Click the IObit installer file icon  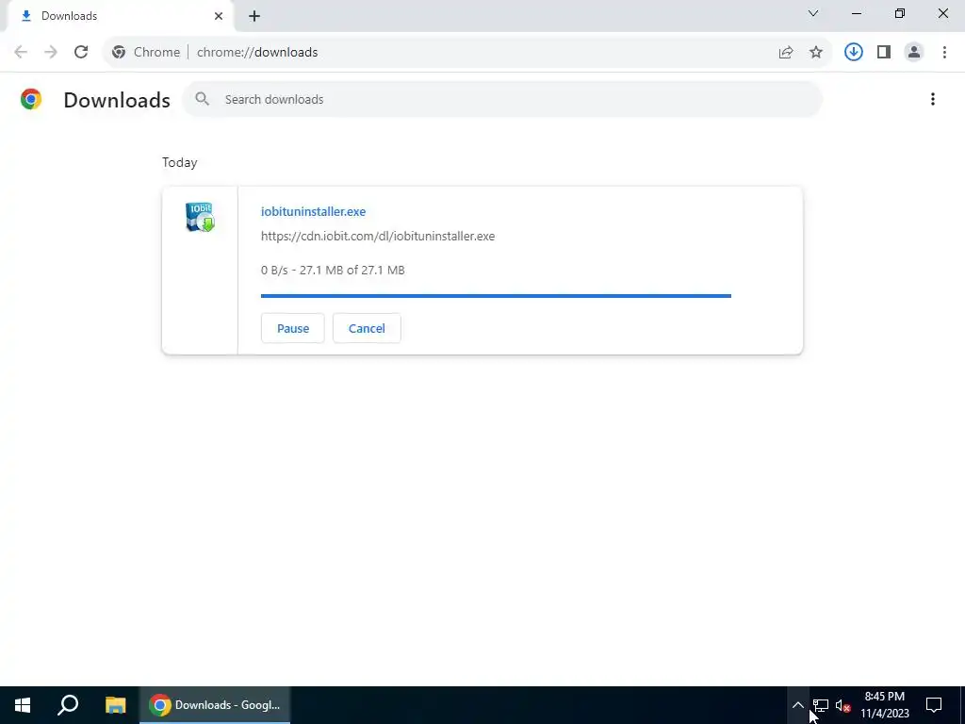(200, 217)
